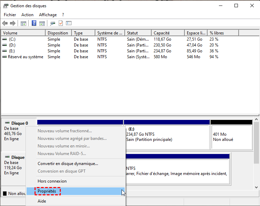This screenshot has height=206, width=260.
Task: Click the red checkmark document icon
Action: coord(61,23)
